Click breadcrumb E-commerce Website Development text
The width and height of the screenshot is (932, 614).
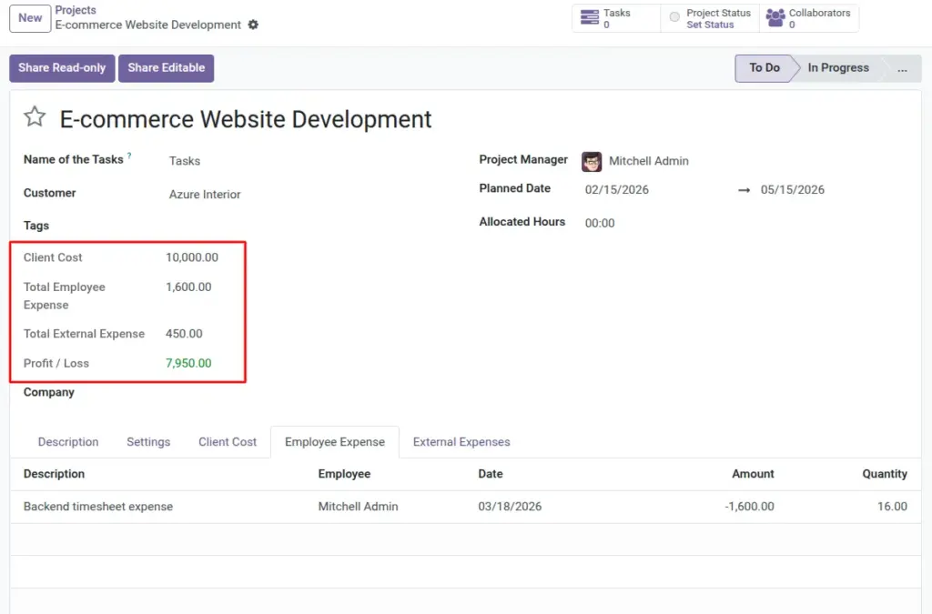coord(148,25)
